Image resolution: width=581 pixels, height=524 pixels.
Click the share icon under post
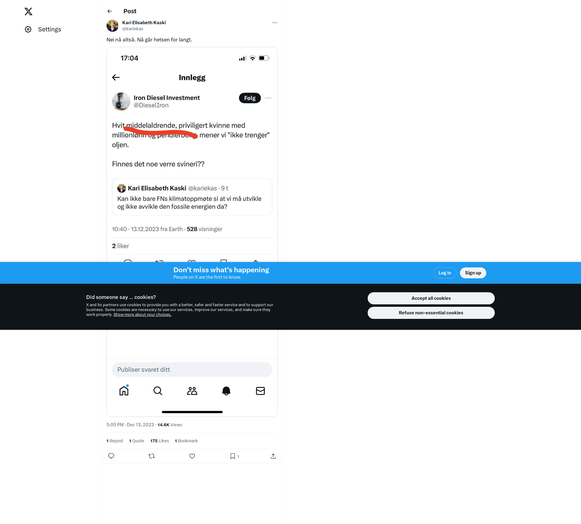[273, 456]
